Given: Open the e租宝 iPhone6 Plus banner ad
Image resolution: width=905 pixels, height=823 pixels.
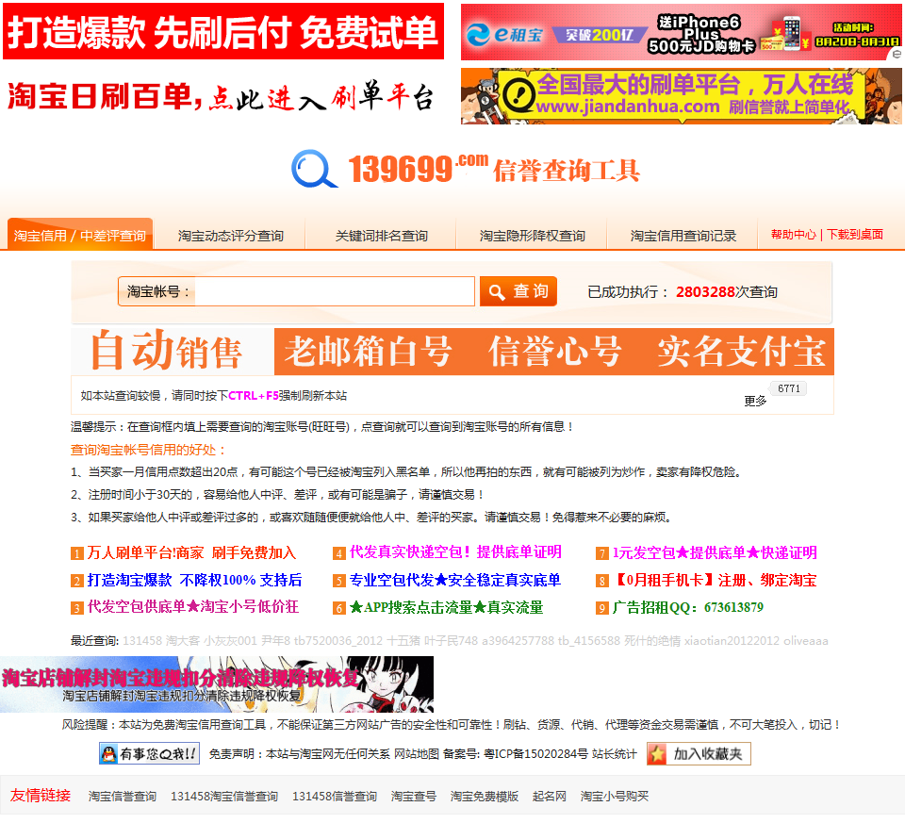Looking at the screenshot, I should [679, 32].
